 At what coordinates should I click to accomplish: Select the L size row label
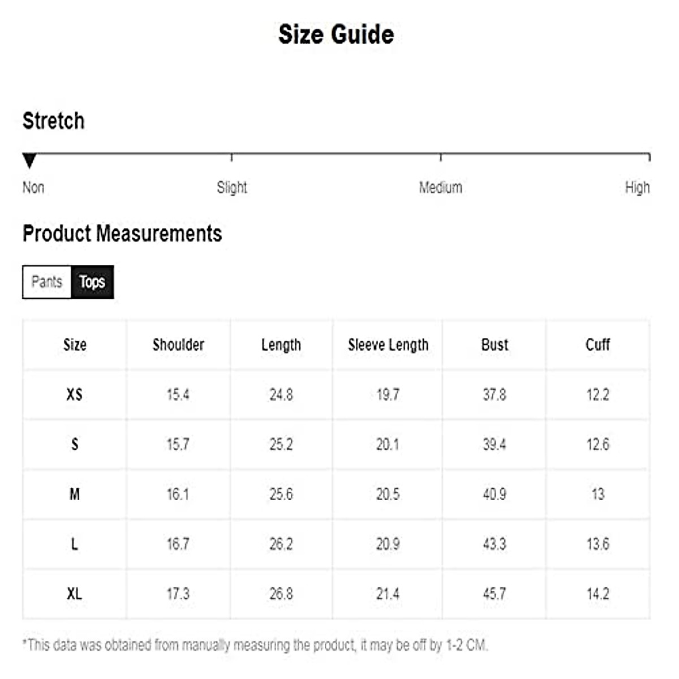coord(75,544)
